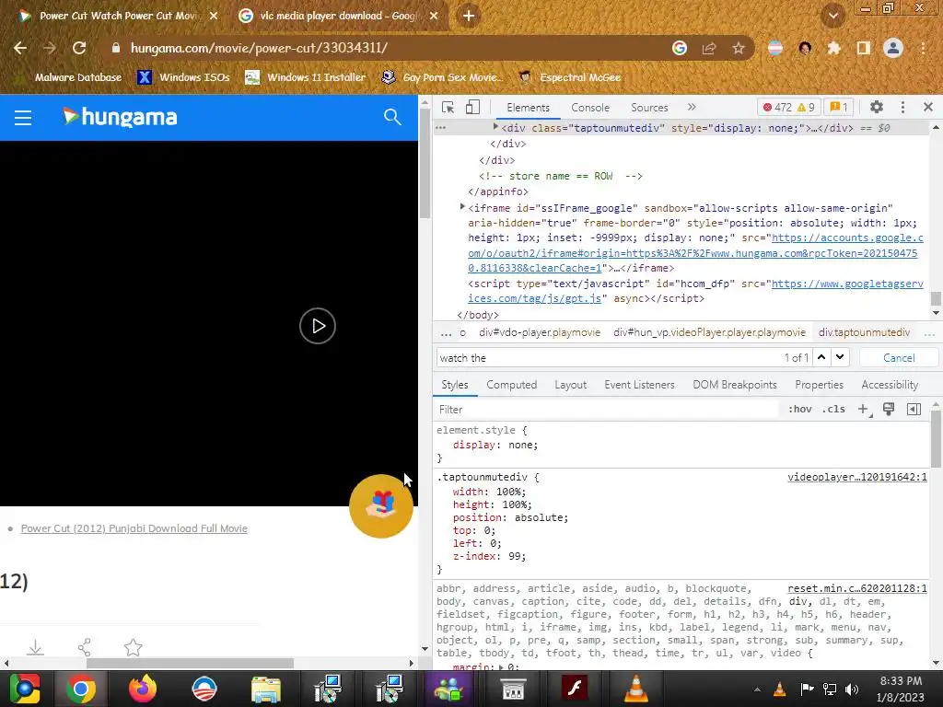943x707 pixels.
Task: Expand the taptounmutediv element node
Action: (x=495, y=127)
